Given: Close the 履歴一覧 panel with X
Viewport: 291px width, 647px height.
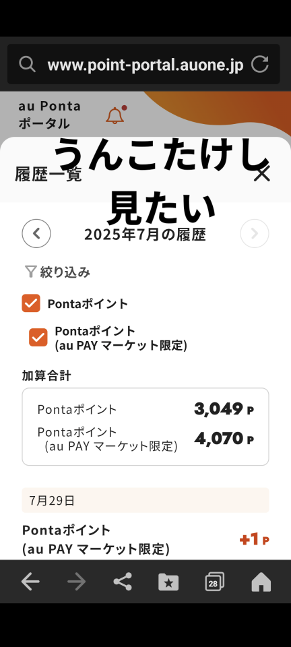Looking at the screenshot, I should (x=262, y=174).
